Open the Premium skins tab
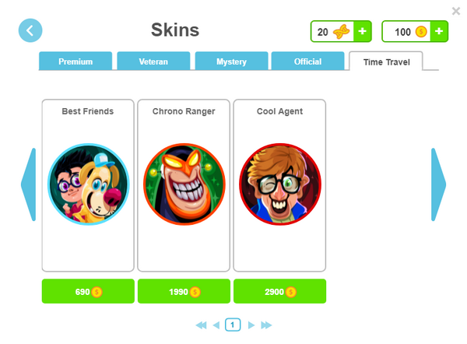 [x=75, y=61]
